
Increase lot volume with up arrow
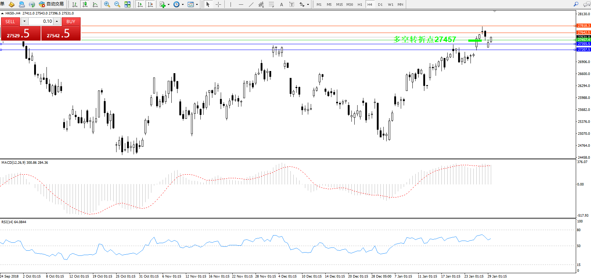[x=57, y=21]
